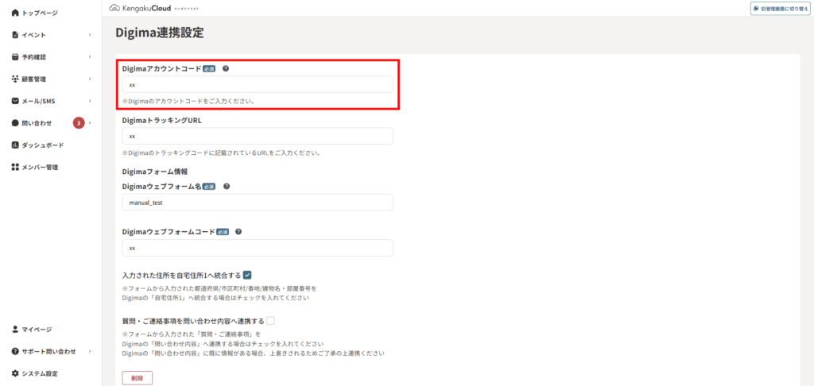814x386 pixels.
Task: Click the gear icon beside システム設定
Action: 15,373
